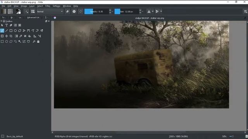The width and height of the screenshot is (248, 139).
Task: Select the Assistant tool
Action: click(35, 36)
